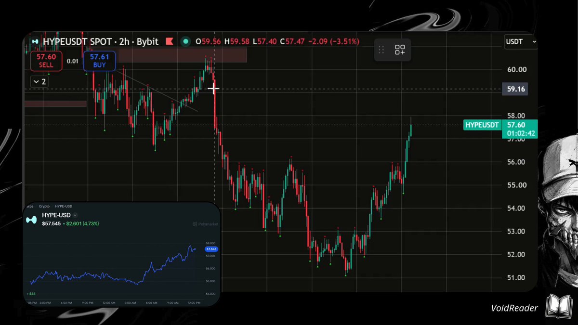
Task: Click the 12:00 AM time axis label
Action: tap(109, 302)
